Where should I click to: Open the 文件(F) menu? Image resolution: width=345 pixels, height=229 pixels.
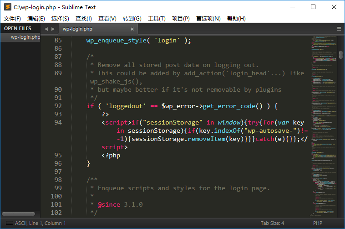point(12,19)
